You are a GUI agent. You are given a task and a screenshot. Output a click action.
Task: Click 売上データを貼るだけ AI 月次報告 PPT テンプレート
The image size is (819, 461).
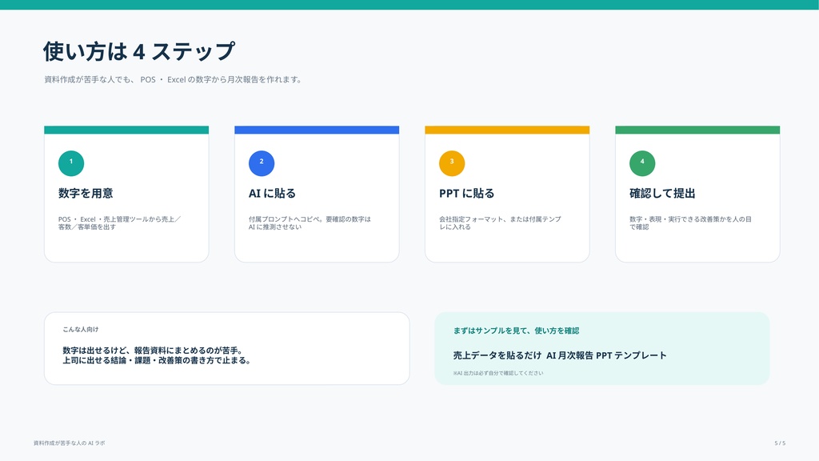[560, 355]
